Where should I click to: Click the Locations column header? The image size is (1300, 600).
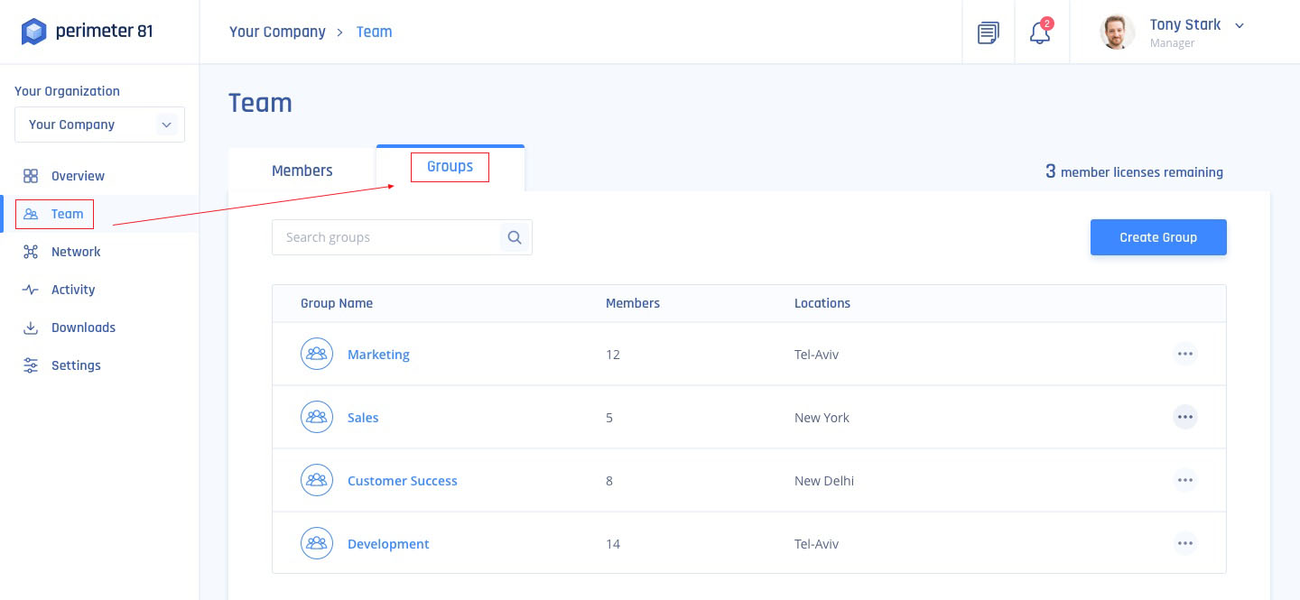click(822, 303)
